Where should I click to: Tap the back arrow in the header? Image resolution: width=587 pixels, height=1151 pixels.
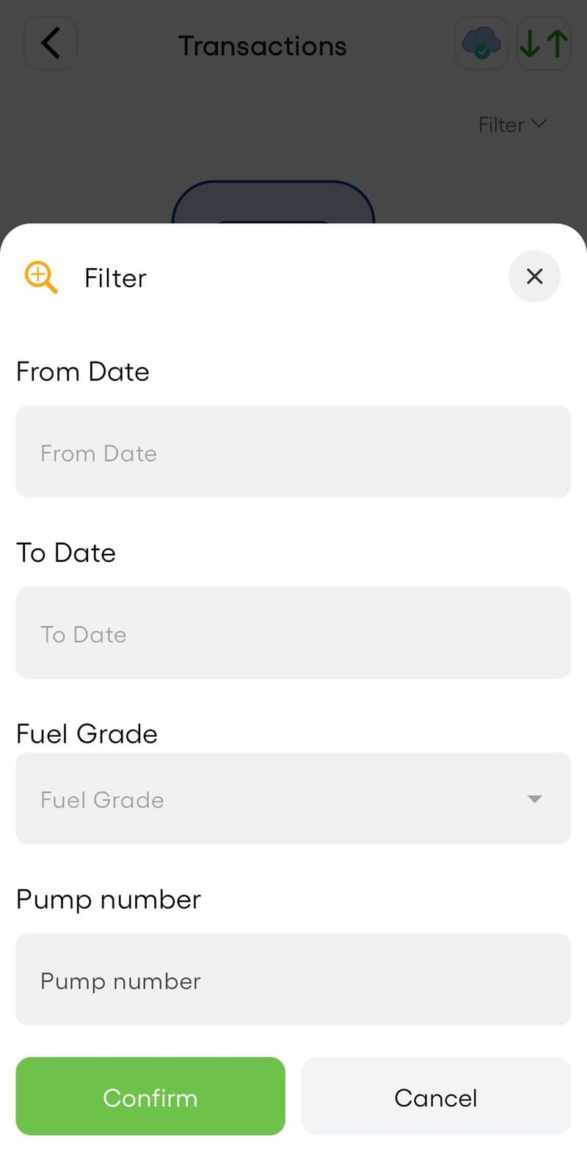pyautogui.click(x=51, y=43)
